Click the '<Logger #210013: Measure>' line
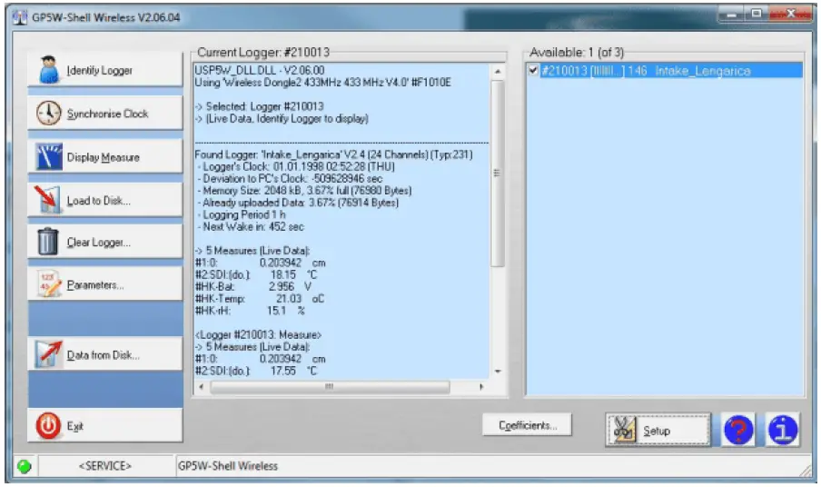The height and width of the screenshot is (487, 821). 258,334
